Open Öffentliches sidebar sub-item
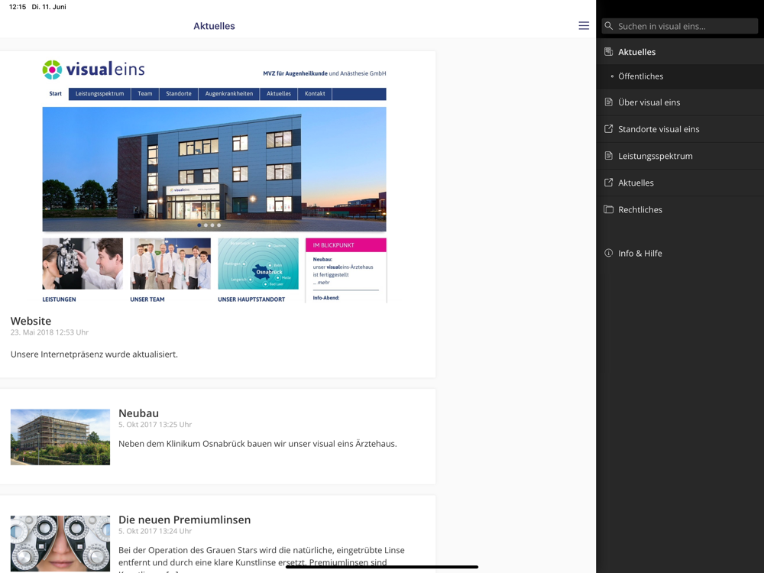 tap(680, 76)
